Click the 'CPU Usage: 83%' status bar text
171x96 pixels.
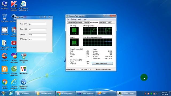pyautogui.click(x=85, y=69)
